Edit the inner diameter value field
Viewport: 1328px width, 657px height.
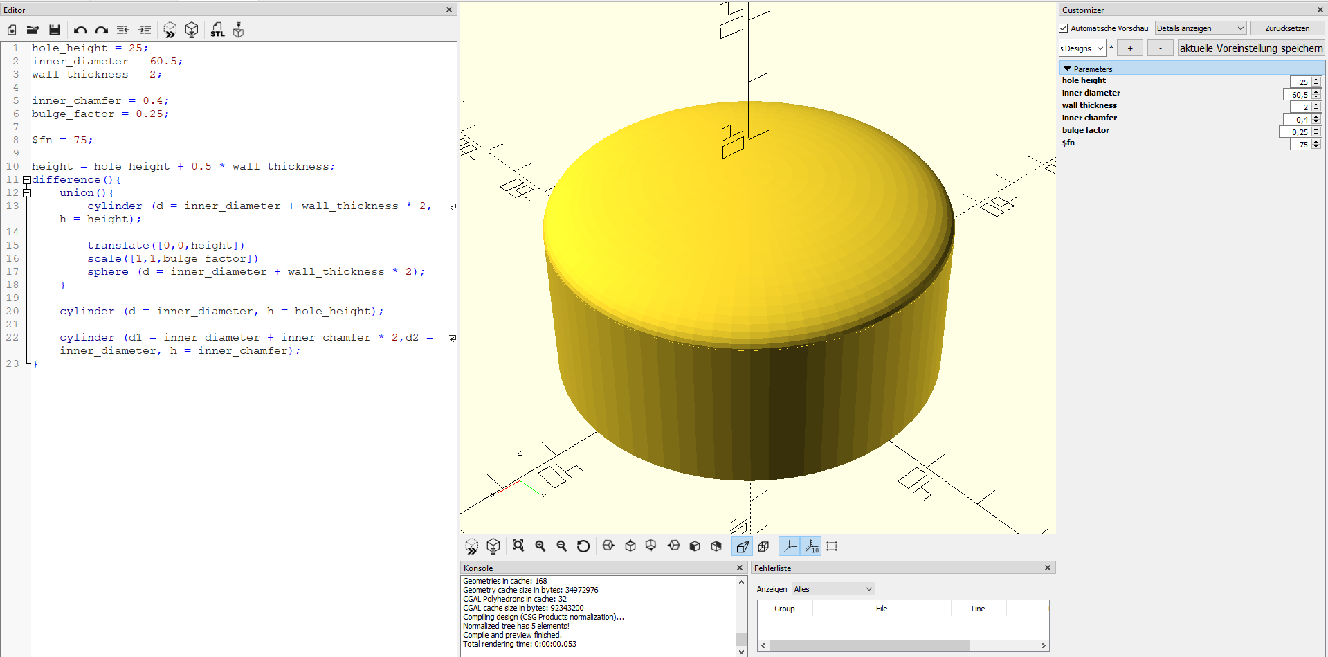[x=1300, y=94]
